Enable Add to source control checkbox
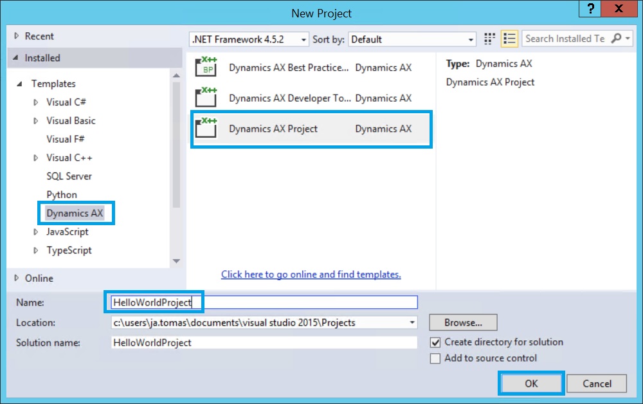The width and height of the screenshot is (643, 404). (x=435, y=358)
